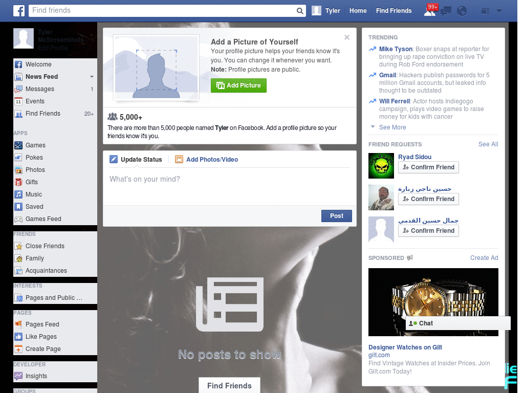
Task: Click the Pokes icon
Action: (18, 158)
